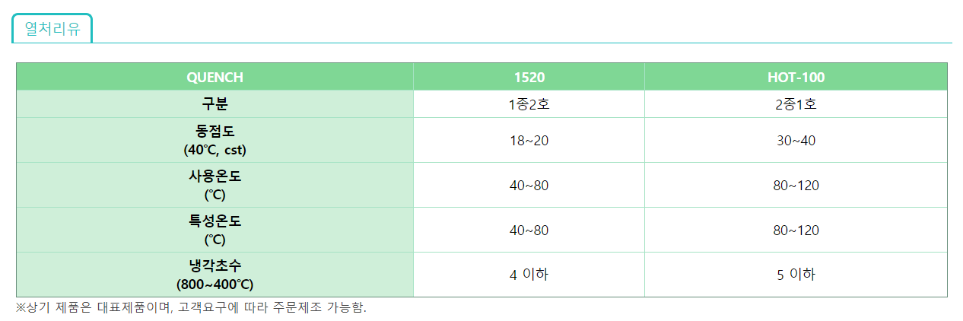The image size is (963, 321).
Task: Click the 구분 row label
Action: point(215,104)
